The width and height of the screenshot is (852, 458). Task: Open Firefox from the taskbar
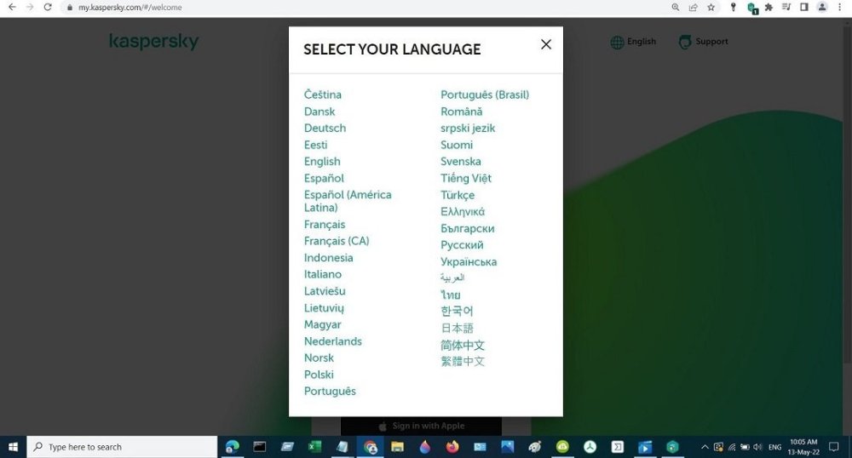(x=452, y=447)
